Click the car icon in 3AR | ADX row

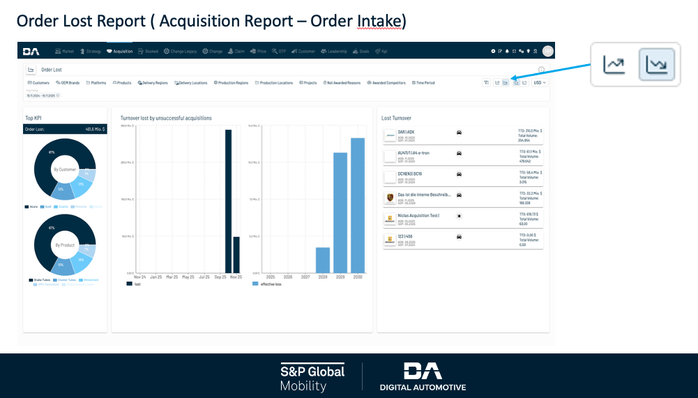point(459,132)
